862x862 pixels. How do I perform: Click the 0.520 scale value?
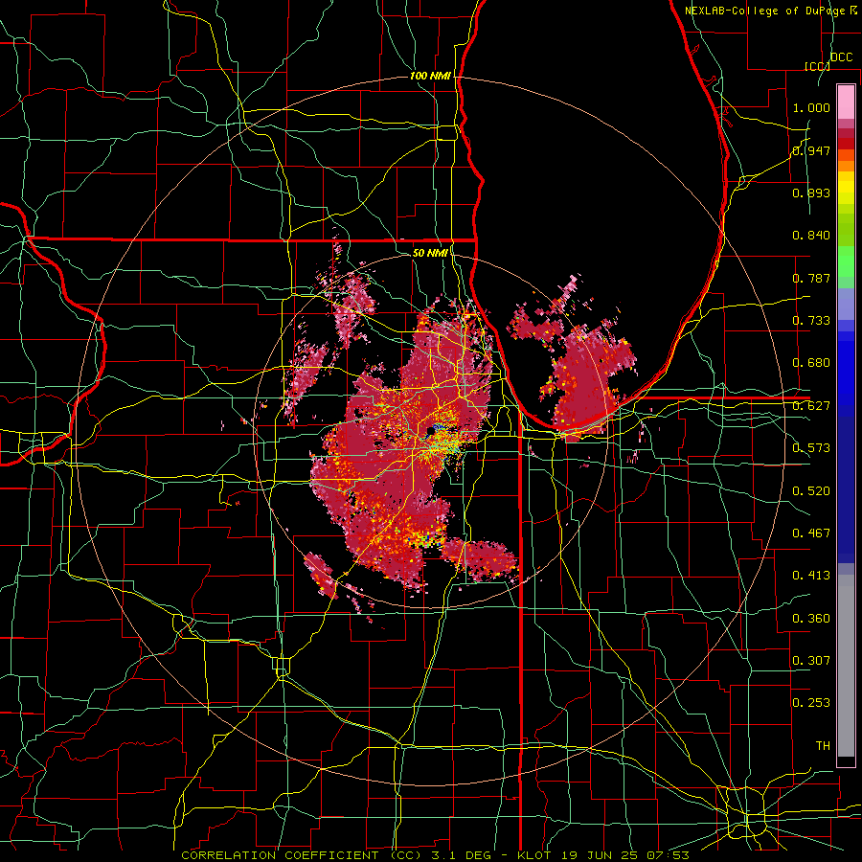point(811,491)
